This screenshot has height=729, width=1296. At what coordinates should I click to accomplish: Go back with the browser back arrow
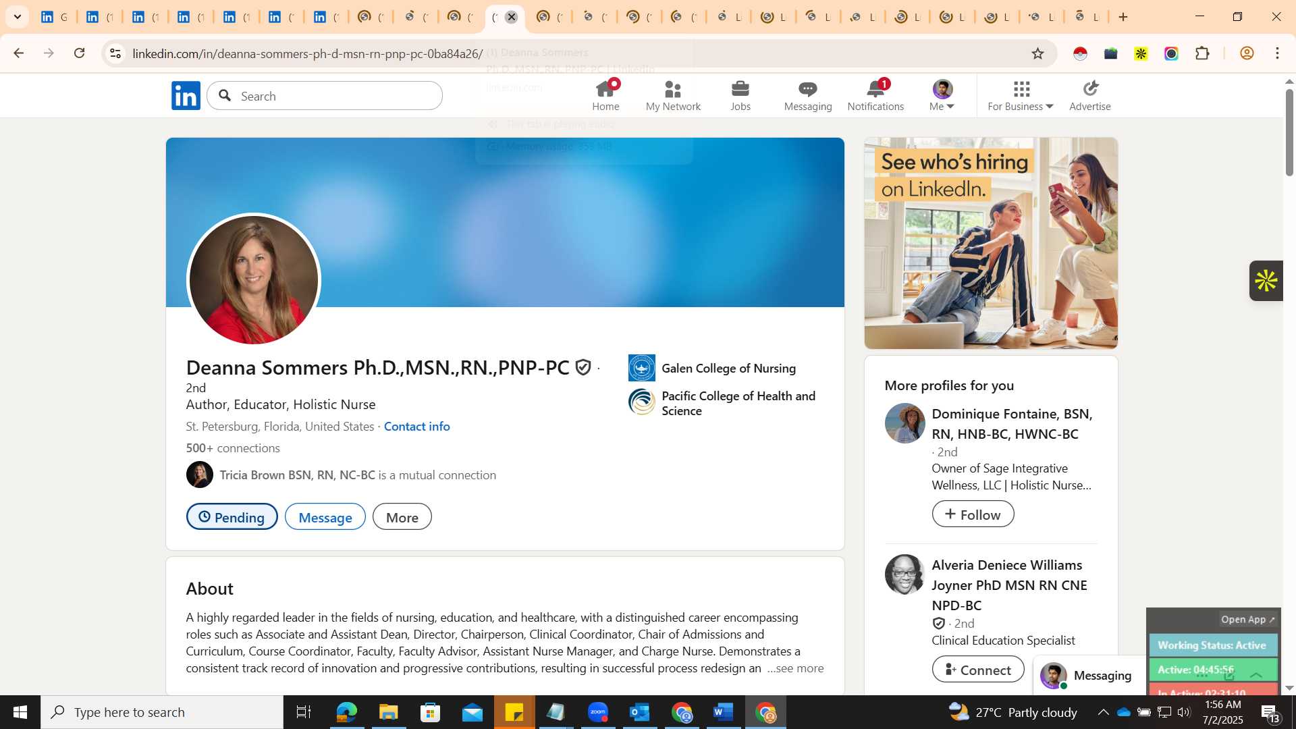coord(18,53)
